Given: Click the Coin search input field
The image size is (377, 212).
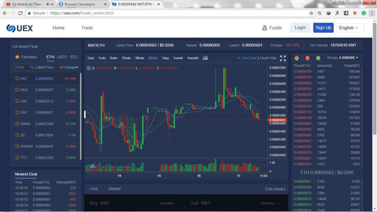Looking at the screenshot, I should coord(22,67).
